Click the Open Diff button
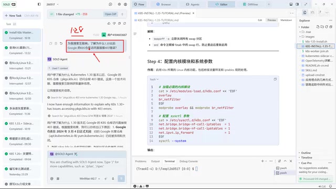The image size is (336, 189). click(x=111, y=14)
